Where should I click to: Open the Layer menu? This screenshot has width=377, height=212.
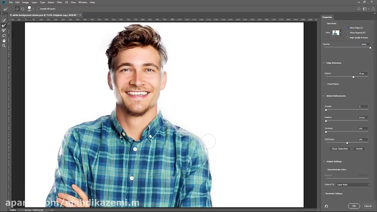tap(34, 3)
